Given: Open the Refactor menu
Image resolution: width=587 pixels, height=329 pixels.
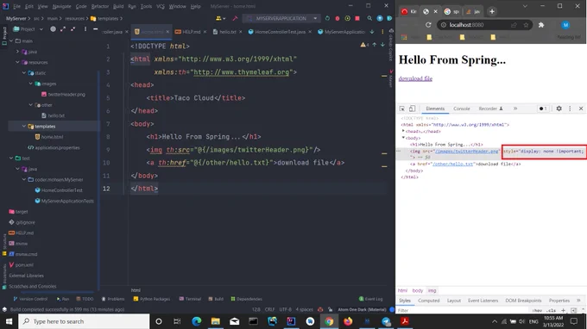Looking at the screenshot, I should click(100, 6).
